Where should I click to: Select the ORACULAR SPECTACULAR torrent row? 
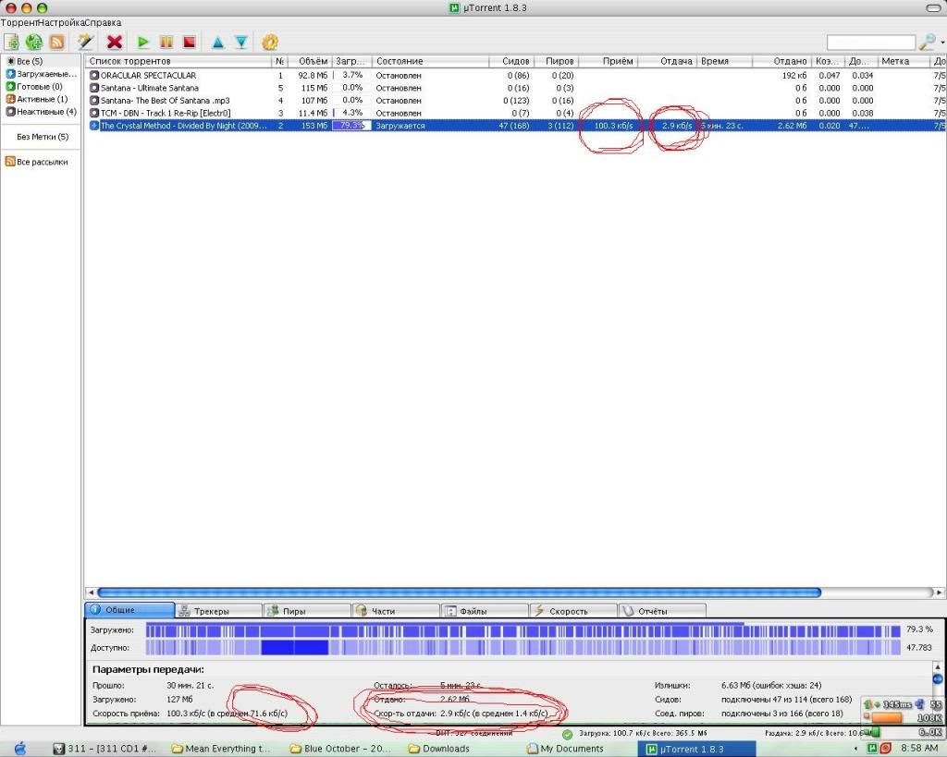click(x=515, y=76)
